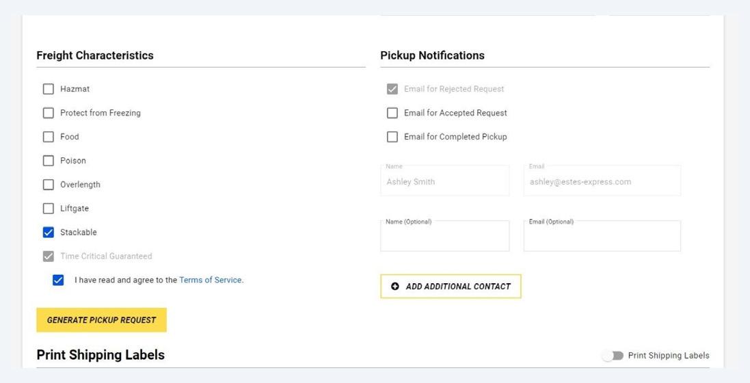This screenshot has width=750, height=383.
Task: Untick the Terms of Service agreement checkbox
Action: [58, 280]
